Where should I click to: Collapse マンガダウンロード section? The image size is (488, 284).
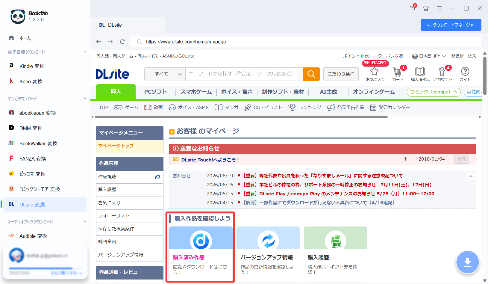pyautogui.click(x=85, y=99)
